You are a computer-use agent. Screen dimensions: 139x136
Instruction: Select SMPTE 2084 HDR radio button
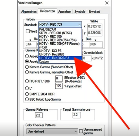tap(27, 94)
